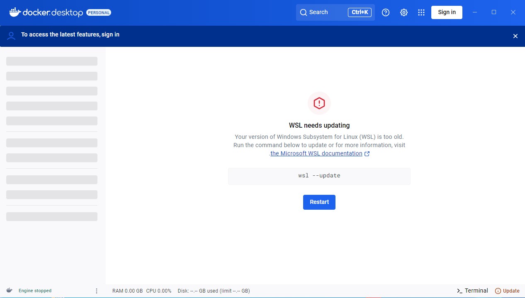
Task: Dismiss the sign-in banner with the X
Action: point(515,36)
